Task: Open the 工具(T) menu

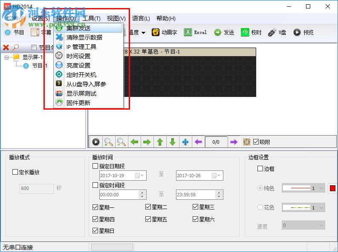Action: point(91,18)
